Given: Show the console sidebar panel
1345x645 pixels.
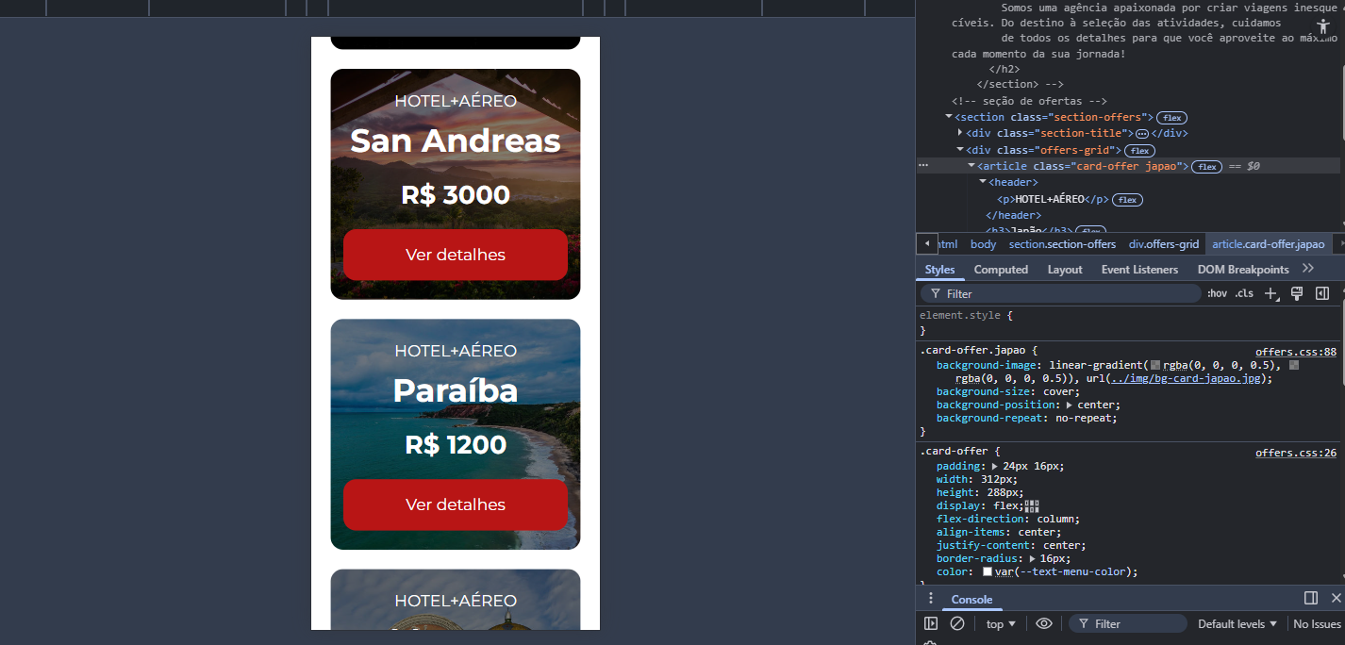Looking at the screenshot, I should [930, 623].
